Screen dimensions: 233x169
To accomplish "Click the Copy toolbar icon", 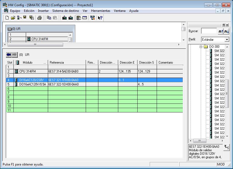I will [49, 18].
